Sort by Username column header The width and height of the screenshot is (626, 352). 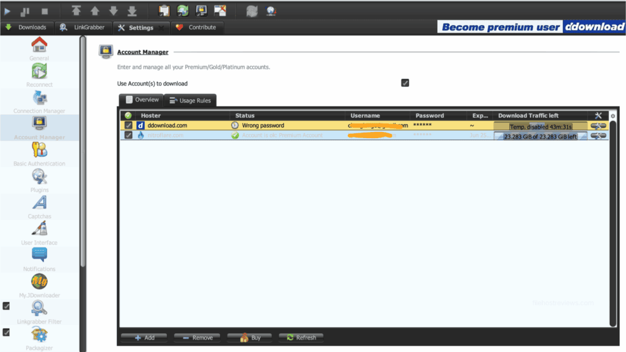click(x=377, y=116)
